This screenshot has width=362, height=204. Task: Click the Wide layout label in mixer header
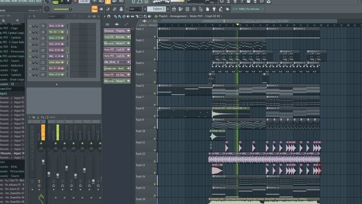[x=53, y=117]
